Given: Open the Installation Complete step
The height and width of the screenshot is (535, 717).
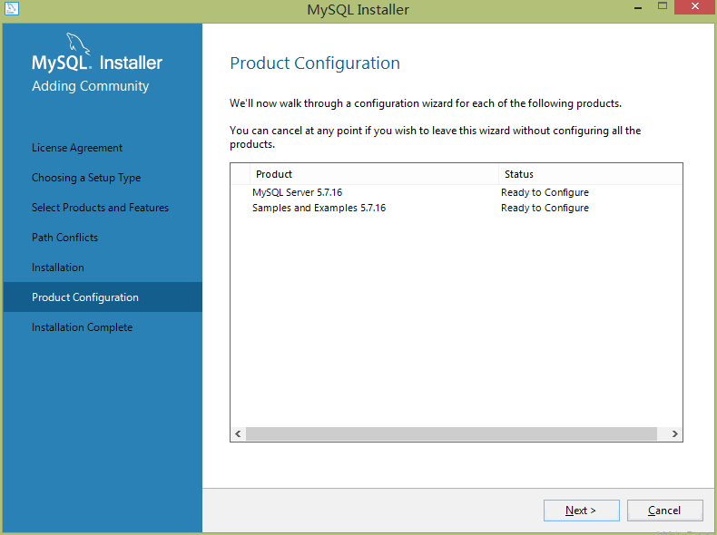Looking at the screenshot, I should [82, 327].
